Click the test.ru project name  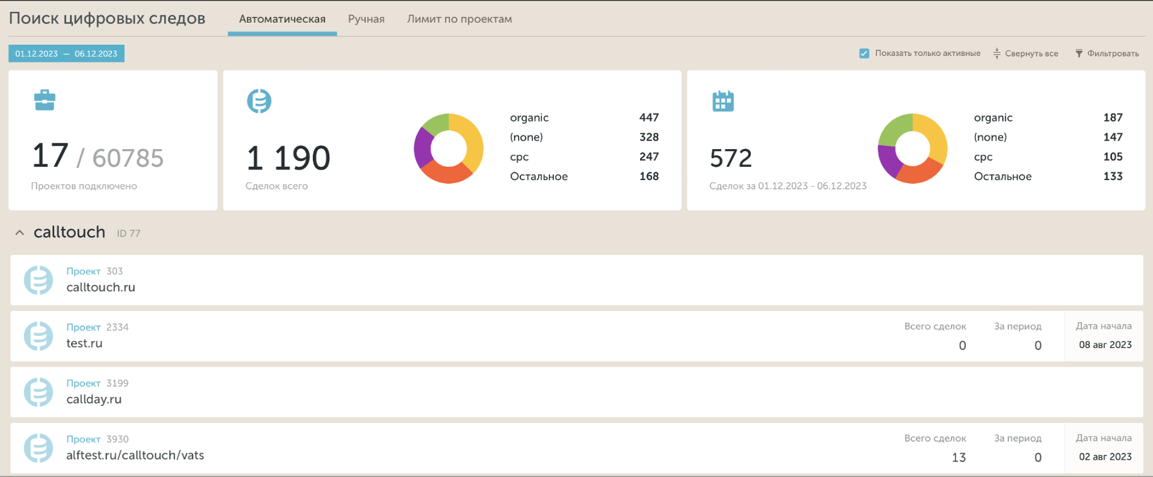tap(84, 344)
